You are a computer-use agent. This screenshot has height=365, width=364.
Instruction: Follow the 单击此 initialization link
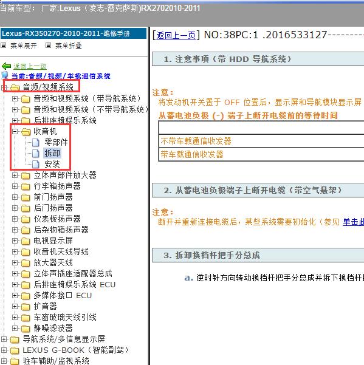353,222
